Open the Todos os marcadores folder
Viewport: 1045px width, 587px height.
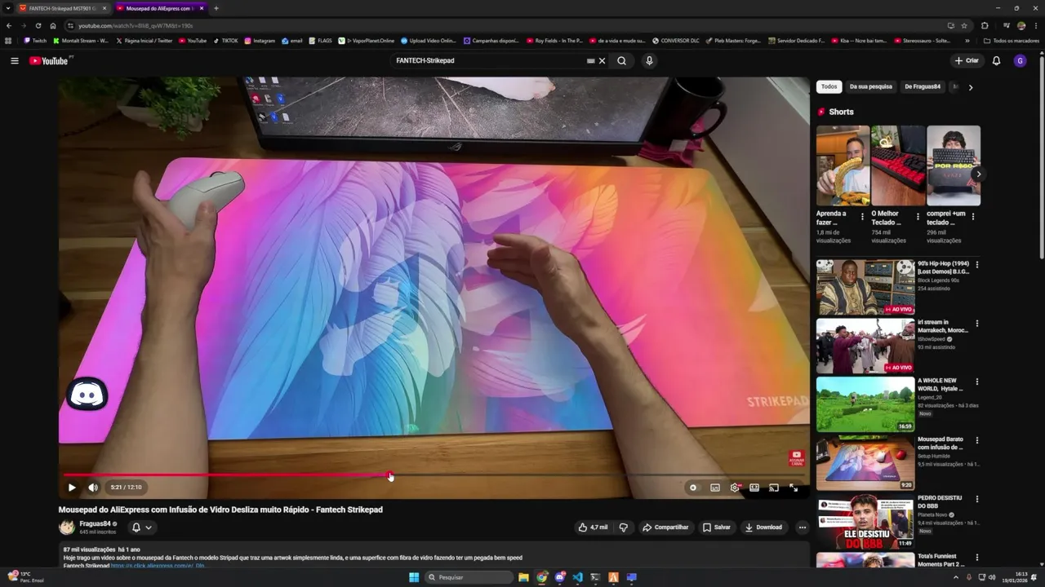[x=1011, y=41]
